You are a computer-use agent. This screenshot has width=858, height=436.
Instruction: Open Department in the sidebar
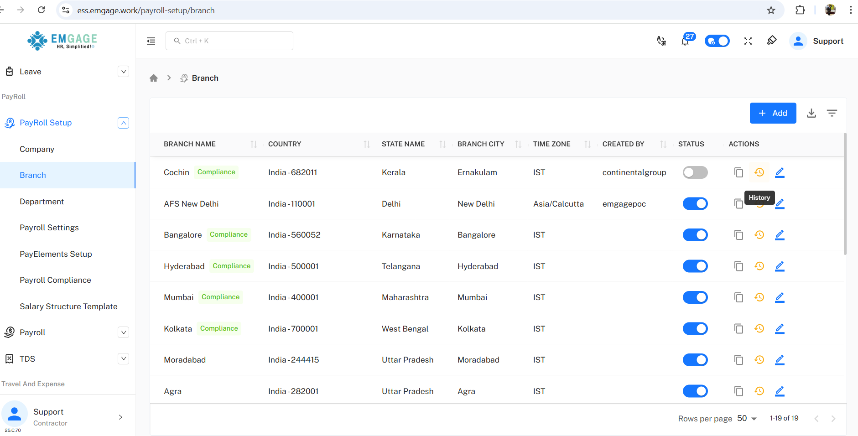42,202
